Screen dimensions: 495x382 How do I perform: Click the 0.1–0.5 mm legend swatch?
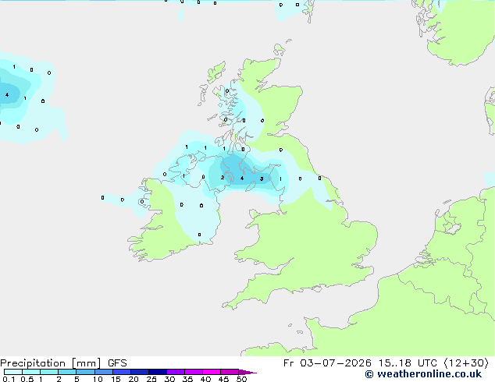[x=13, y=372]
